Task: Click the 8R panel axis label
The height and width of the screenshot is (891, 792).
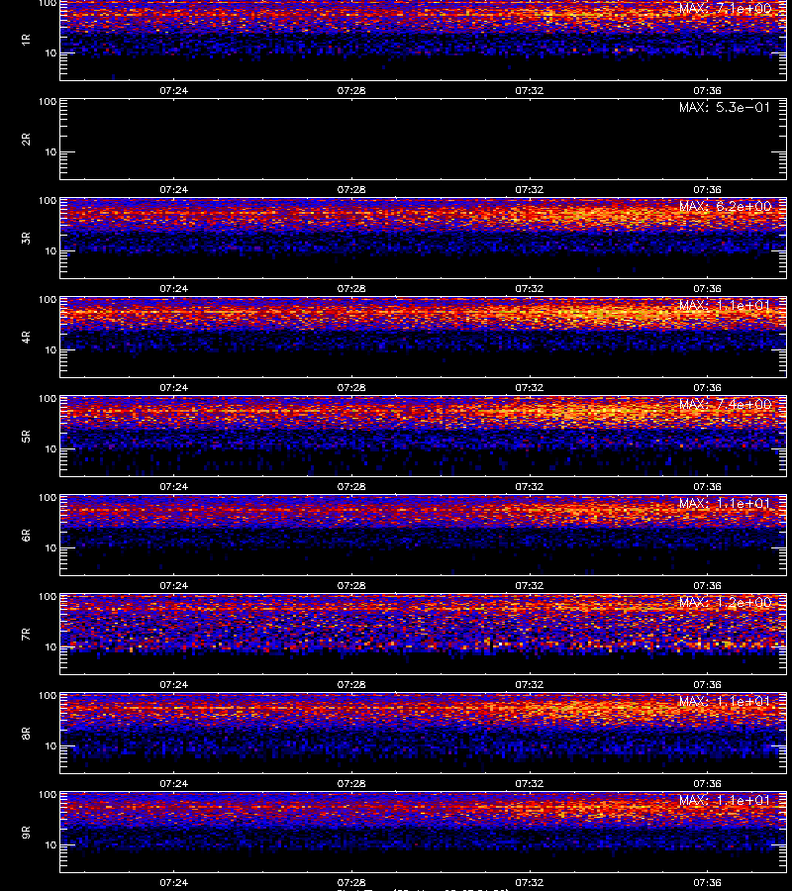Action: tap(26, 733)
